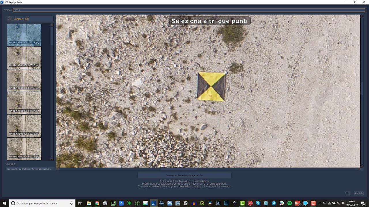Click the OK button
The width and height of the screenshot is (369, 207).
[348, 193]
